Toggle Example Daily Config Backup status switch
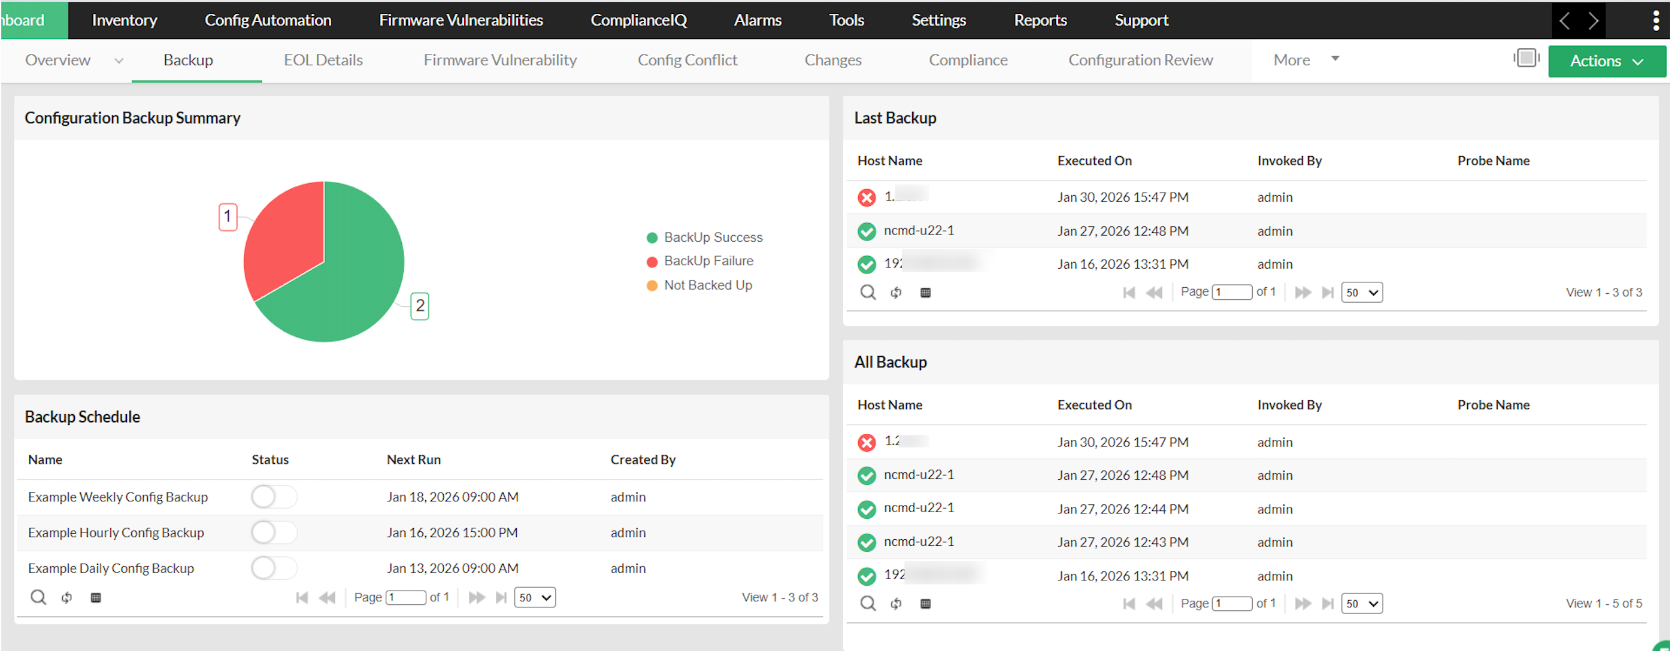The image size is (1672, 651). click(274, 568)
